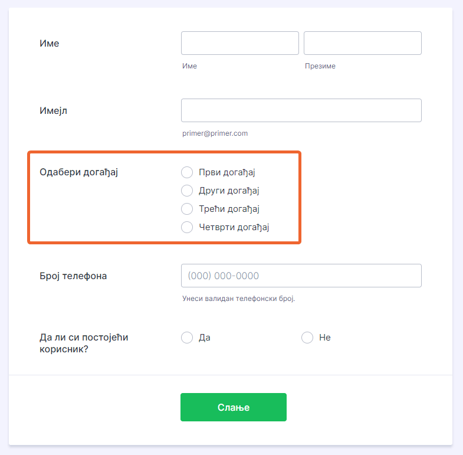Select Не for existing user

(x=307, y=338)
